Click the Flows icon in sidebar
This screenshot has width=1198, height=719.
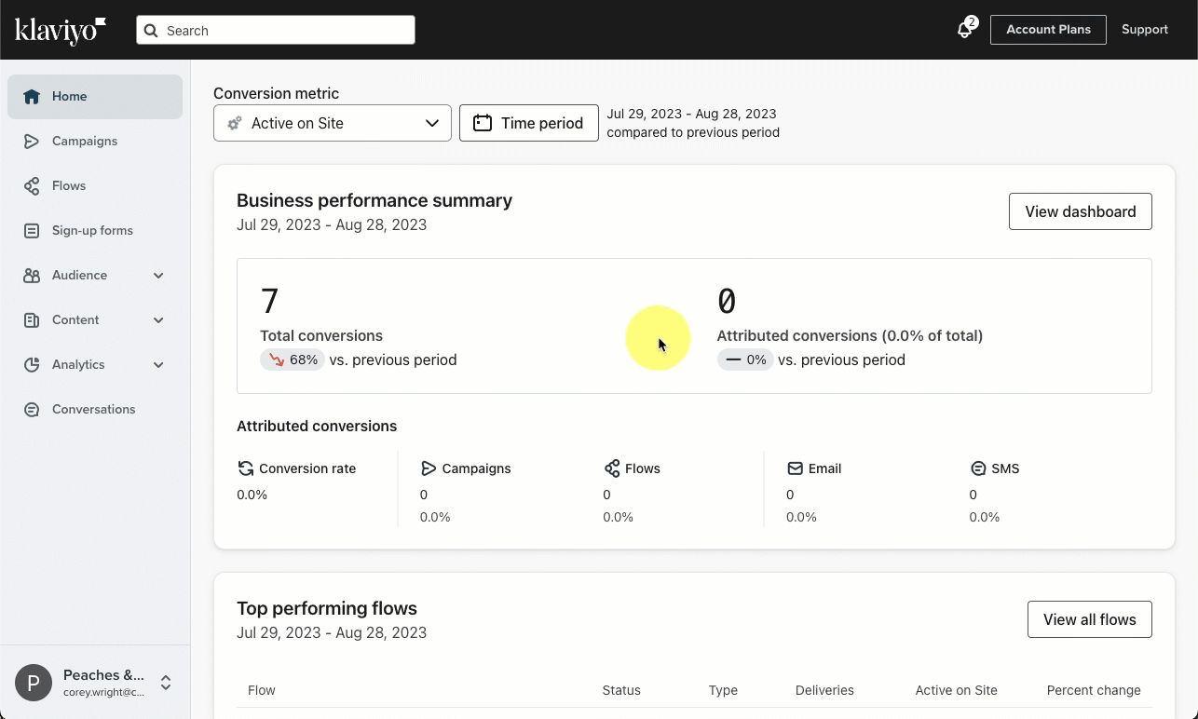pos(32,186)
